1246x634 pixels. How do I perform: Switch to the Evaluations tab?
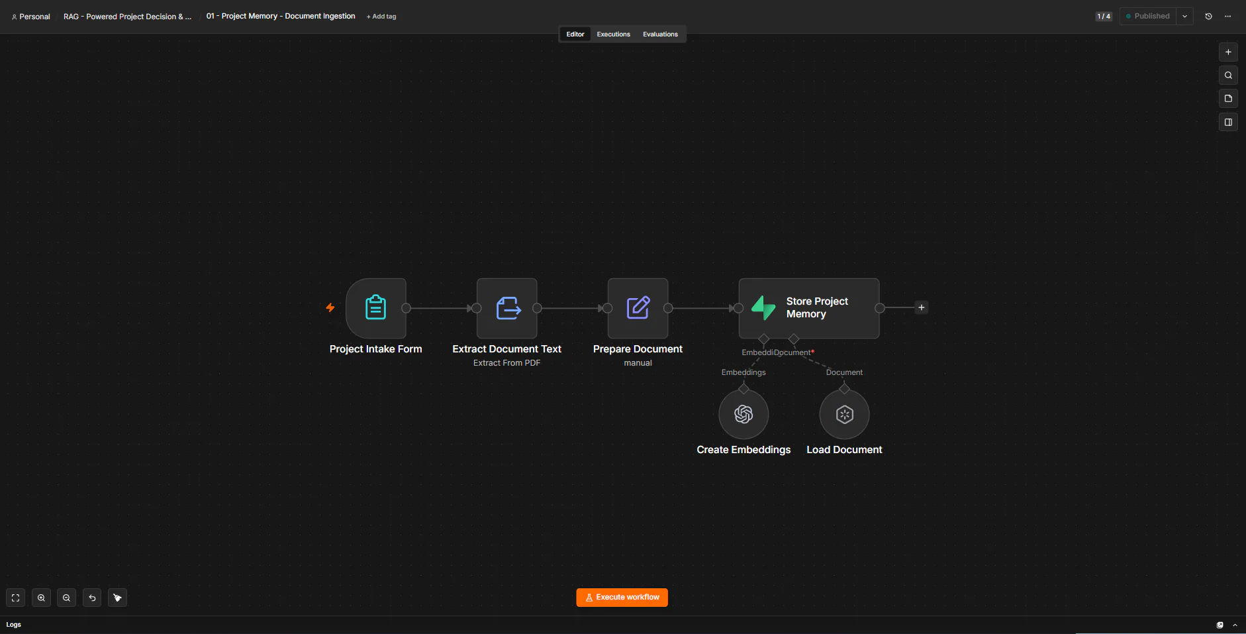point(660,34)
